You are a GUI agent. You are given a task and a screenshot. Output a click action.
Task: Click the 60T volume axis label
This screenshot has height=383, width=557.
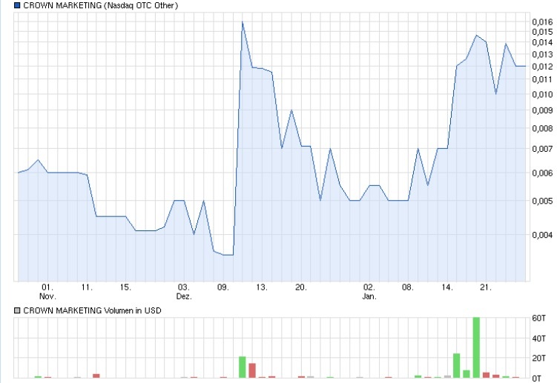pyautogui.click(x=539, y=318)
